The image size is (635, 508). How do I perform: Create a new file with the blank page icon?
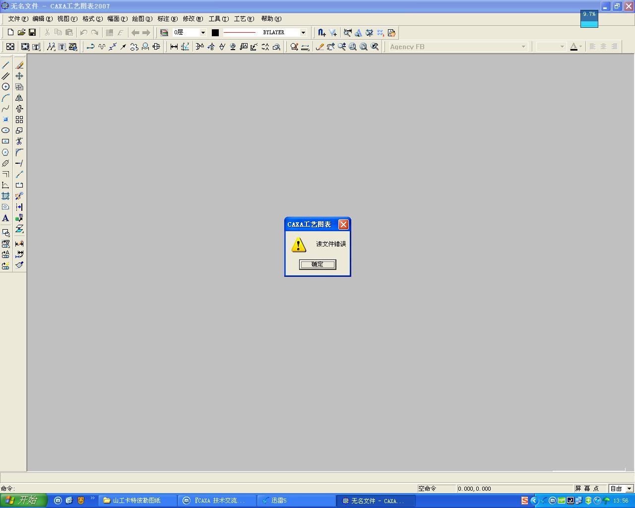tap(10, 33)
